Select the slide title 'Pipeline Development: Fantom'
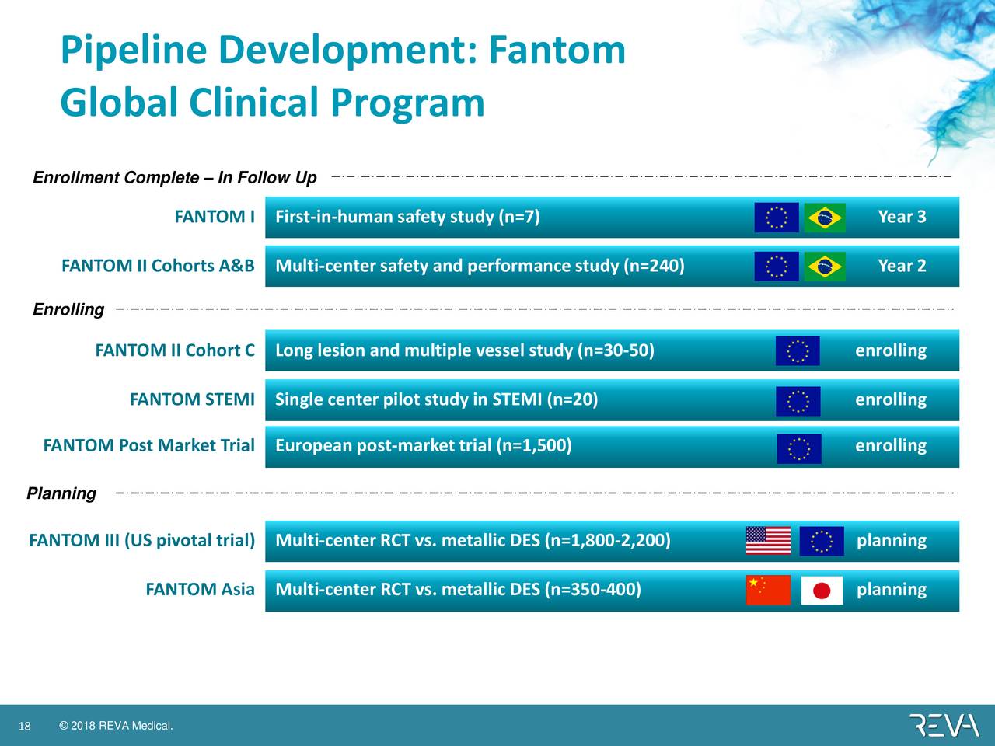The height and width of the screenshot is (746, 995). [x=343, y=51]
